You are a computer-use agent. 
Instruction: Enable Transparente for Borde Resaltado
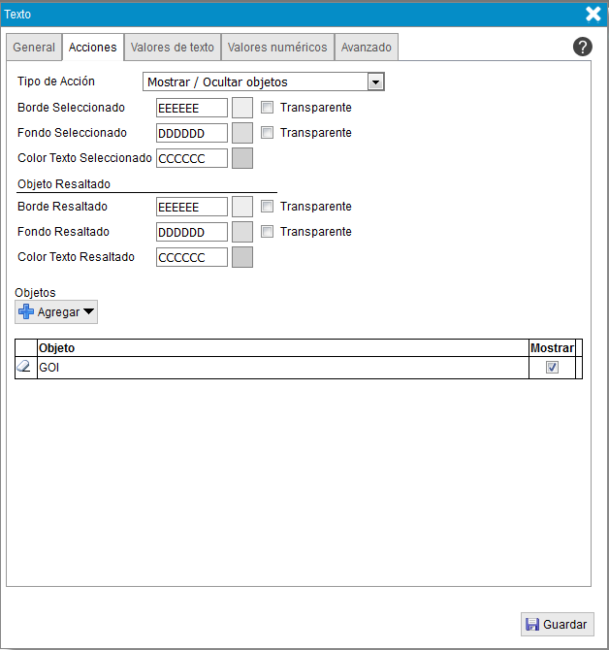pos(268,207)
